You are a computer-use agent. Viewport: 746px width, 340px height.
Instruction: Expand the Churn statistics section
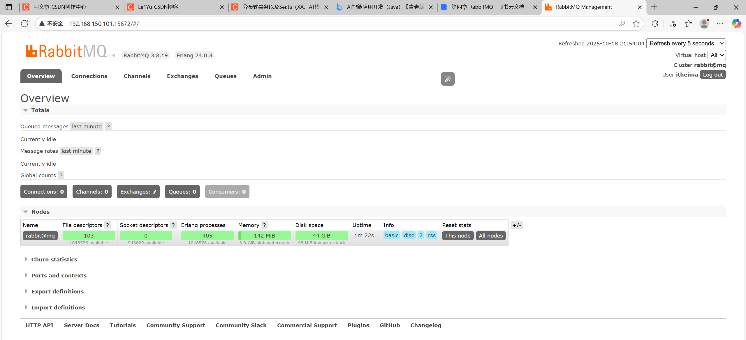point(54,259)
